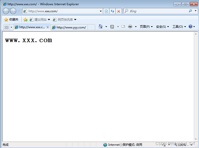Open the 工具(O) tools menu
The image size is (199, 148).
click(179, 27)
